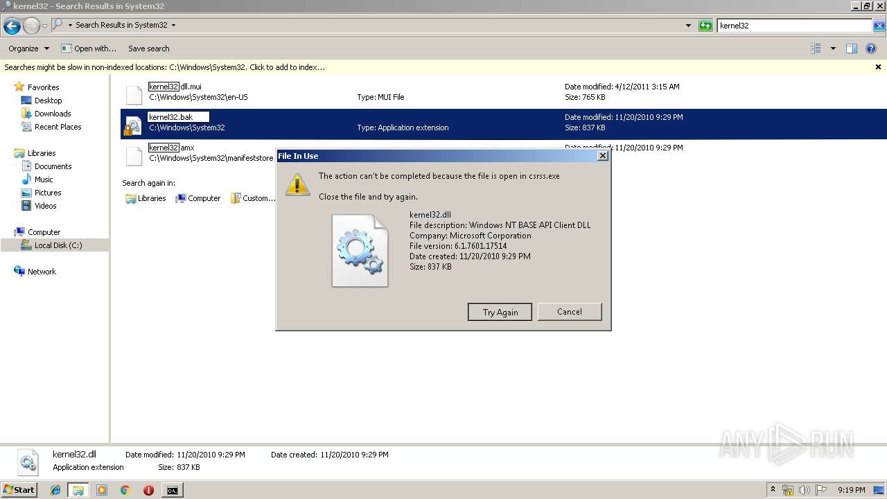
Task: Click the Forward navigation arrow
Action: point(31,26)
